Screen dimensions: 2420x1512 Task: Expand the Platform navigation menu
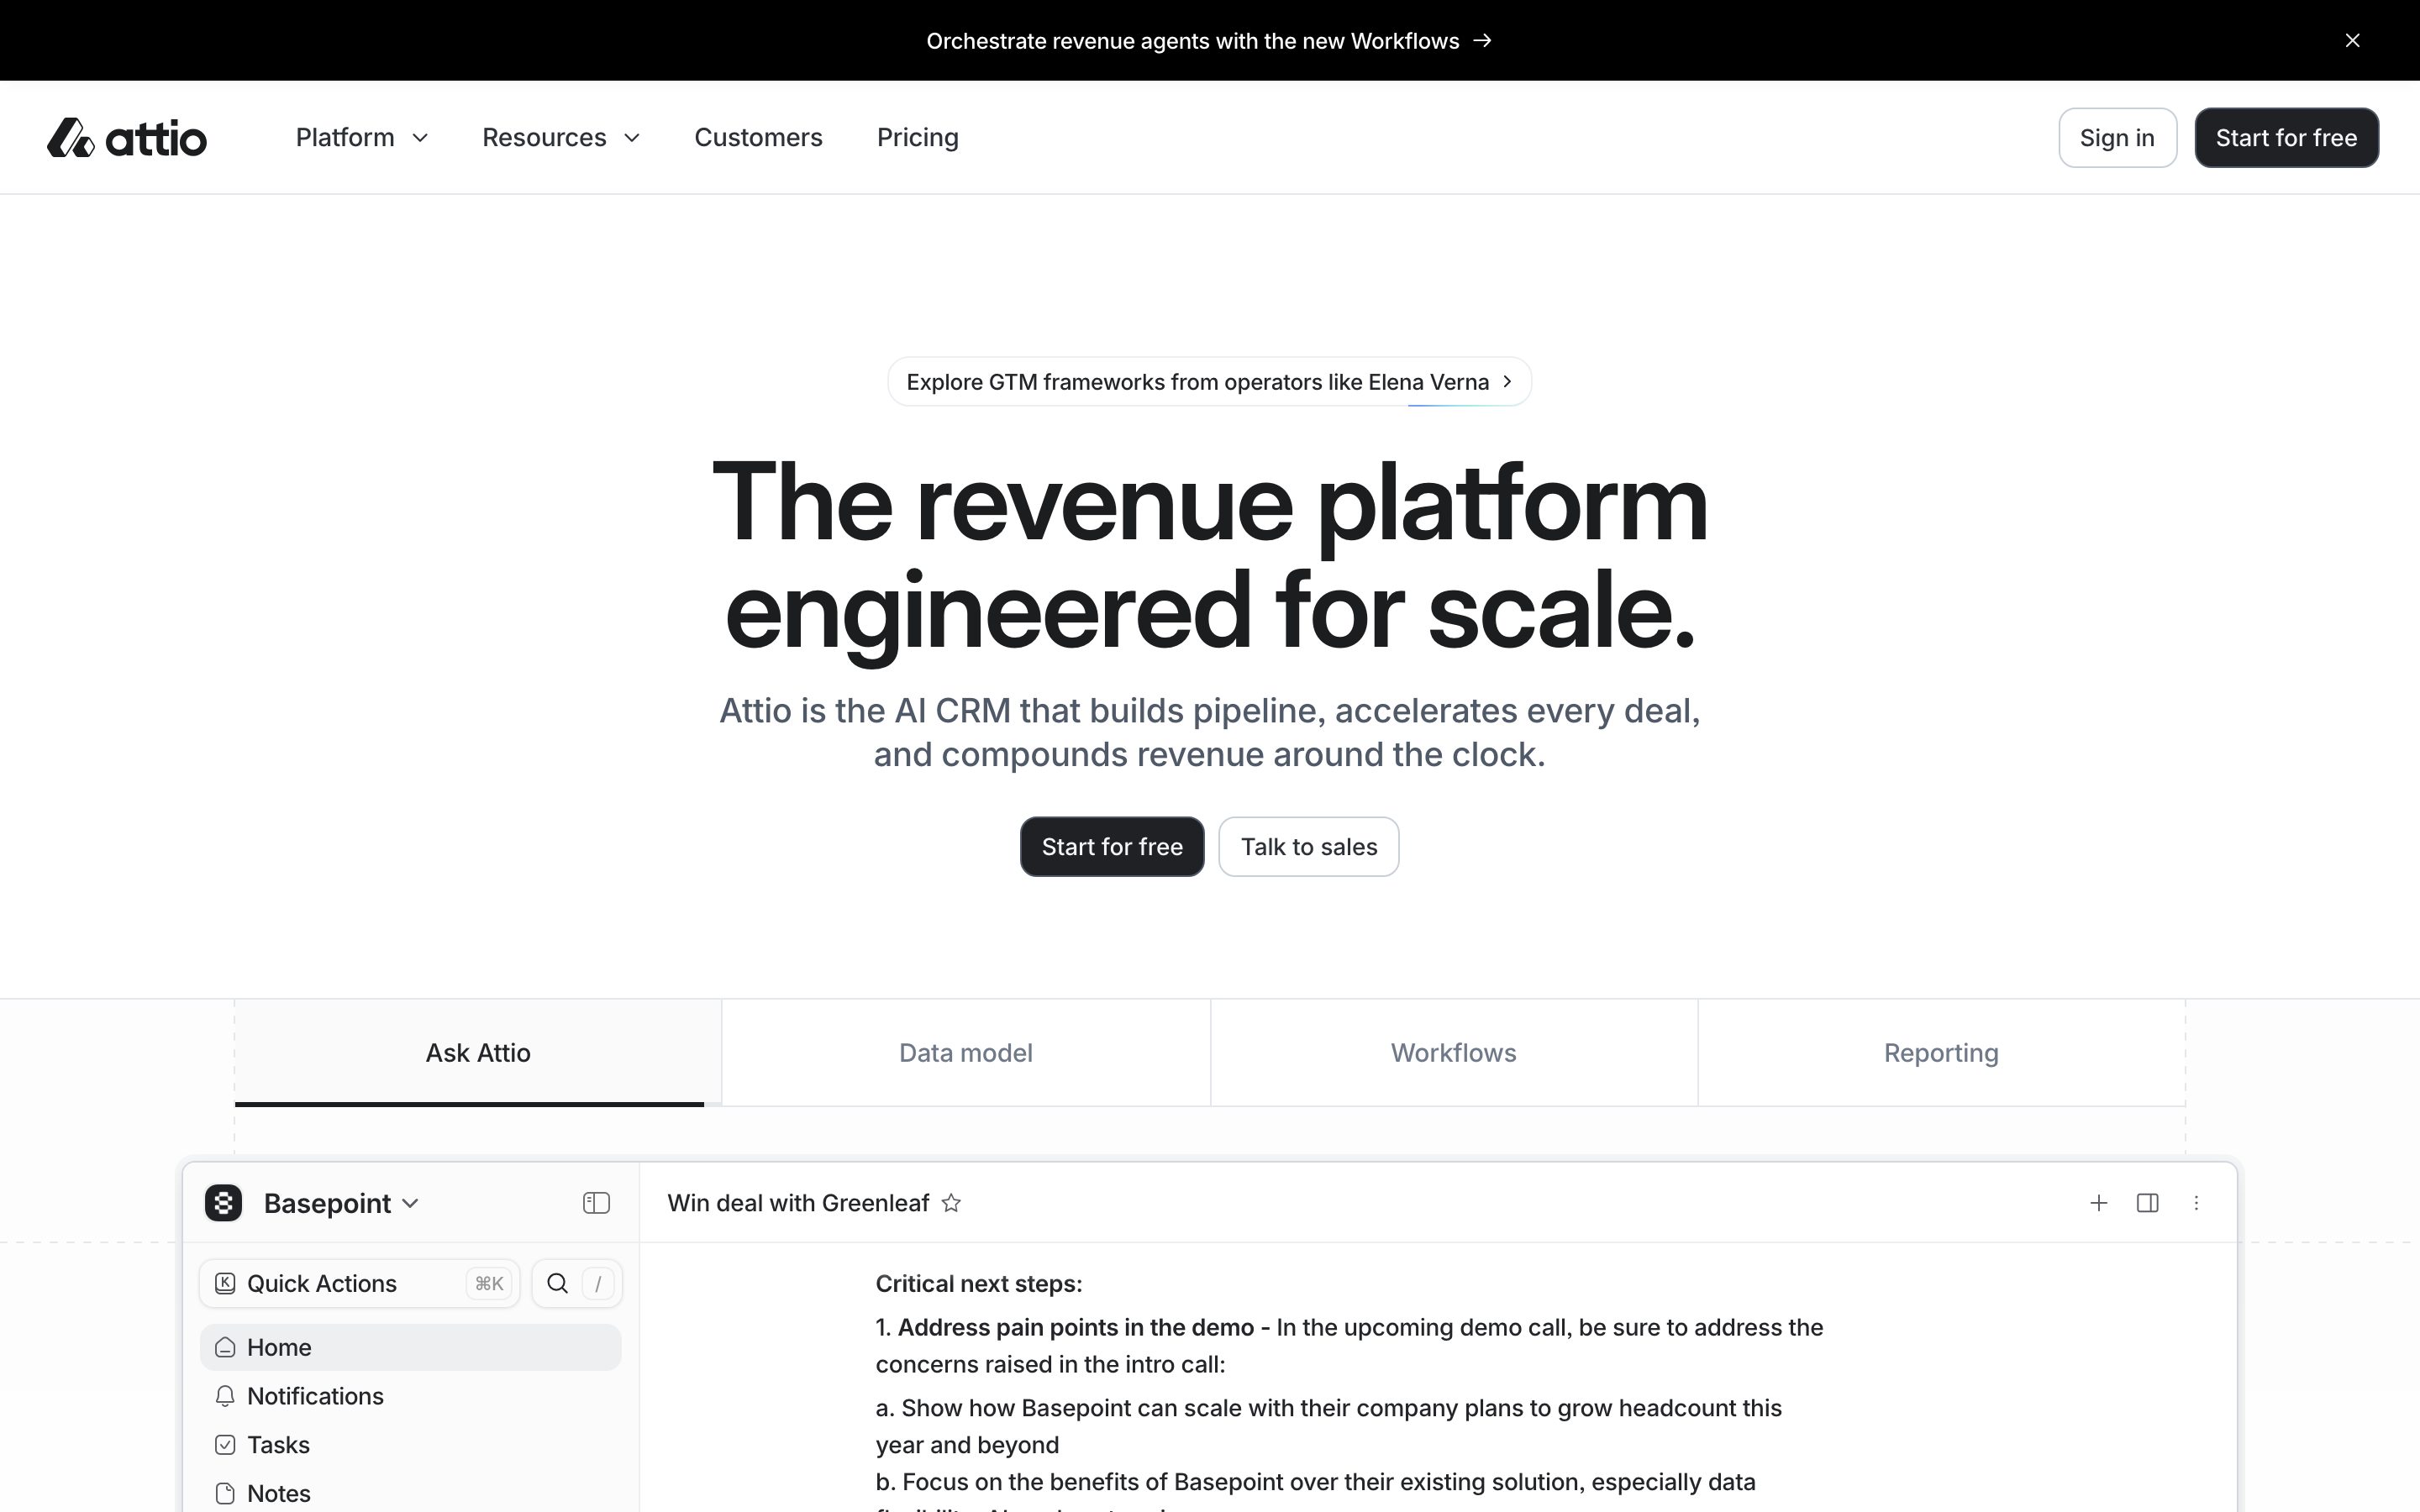click(362, 138)
